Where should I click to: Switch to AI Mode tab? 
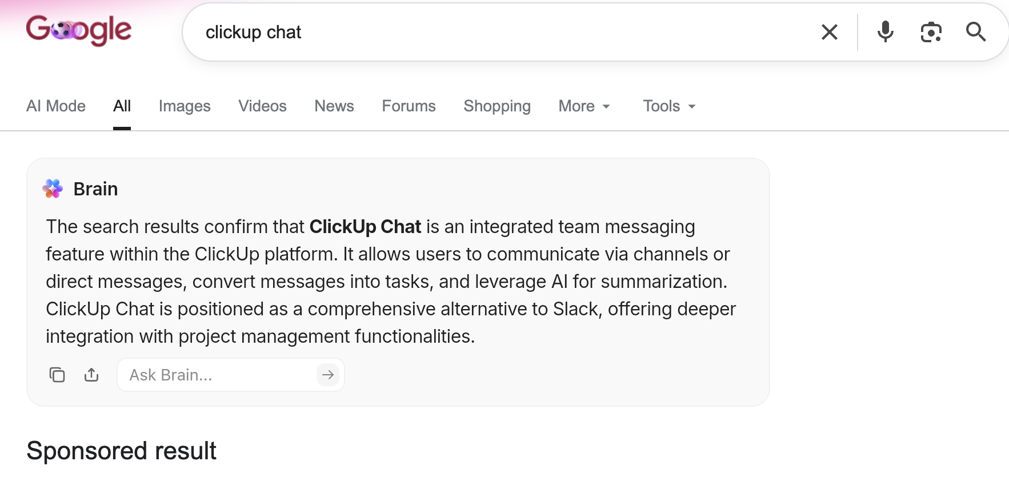tap(56, 106)
